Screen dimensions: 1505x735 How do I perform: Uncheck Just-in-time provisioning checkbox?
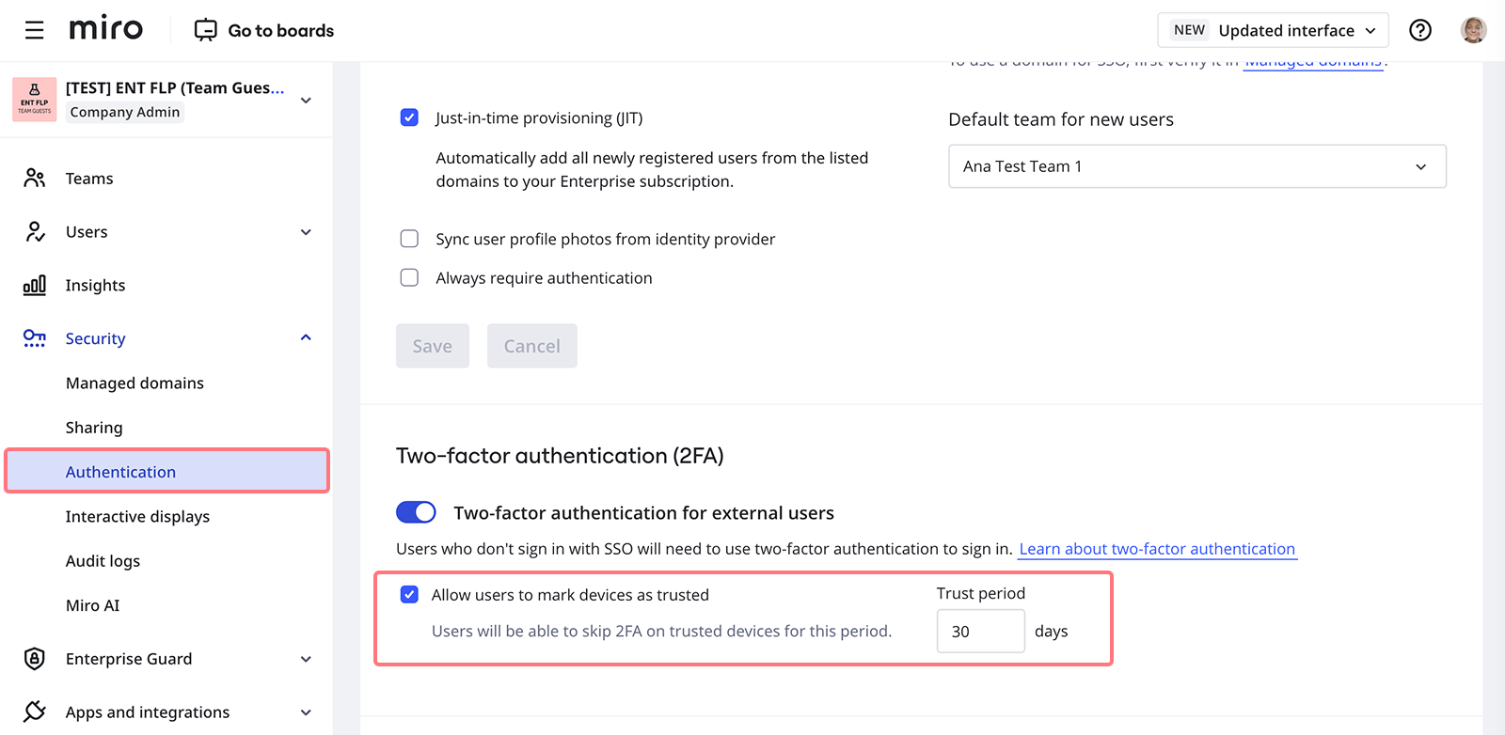(409, 117)
